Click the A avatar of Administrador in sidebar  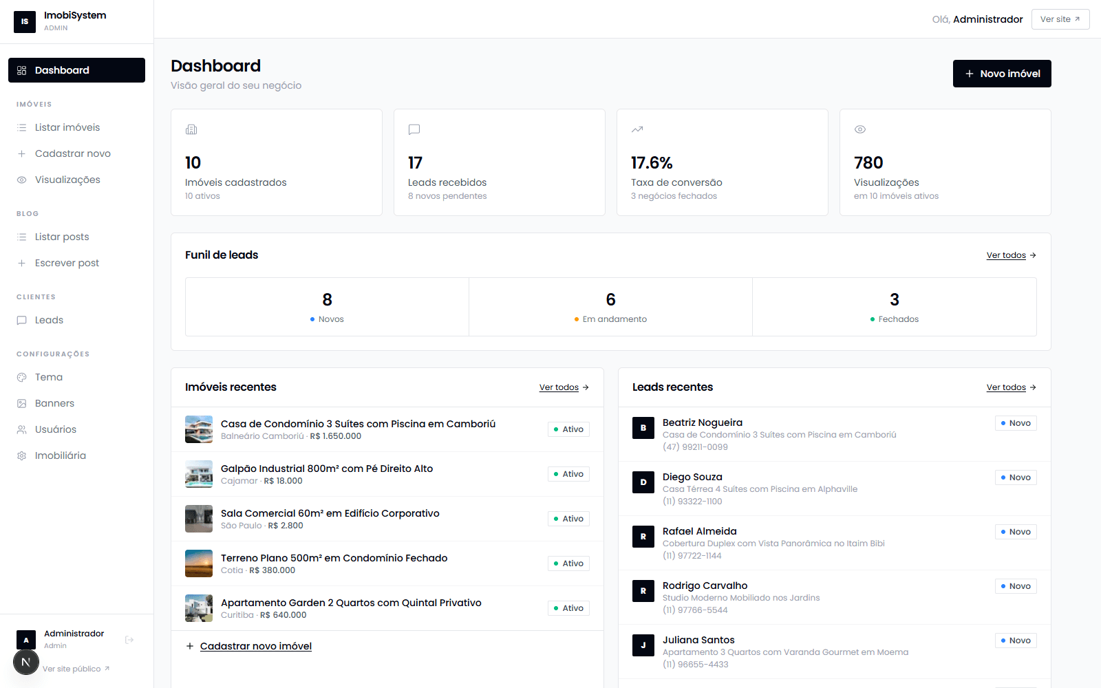tap(26, 640)
